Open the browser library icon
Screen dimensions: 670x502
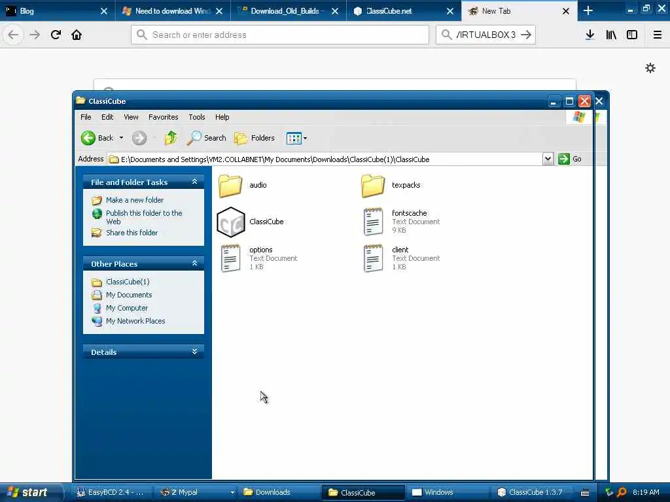(611, 35)
